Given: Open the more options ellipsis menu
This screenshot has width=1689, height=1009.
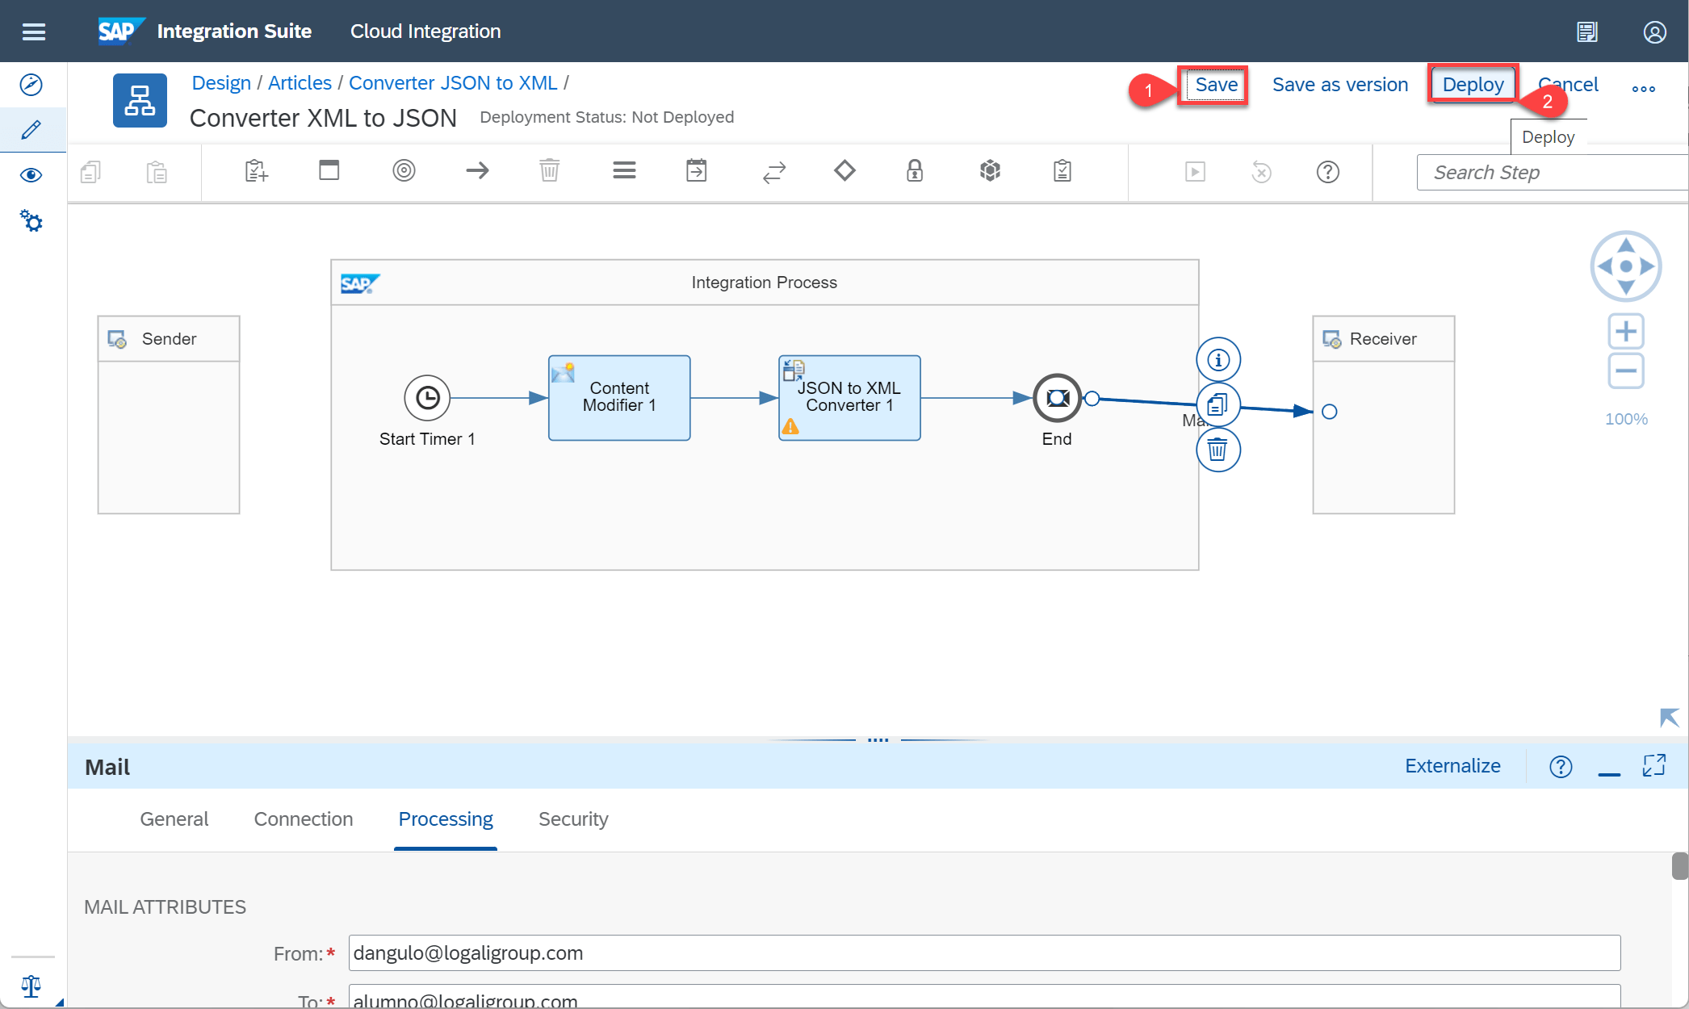Looking at the screenshot, I should 1644,89.
